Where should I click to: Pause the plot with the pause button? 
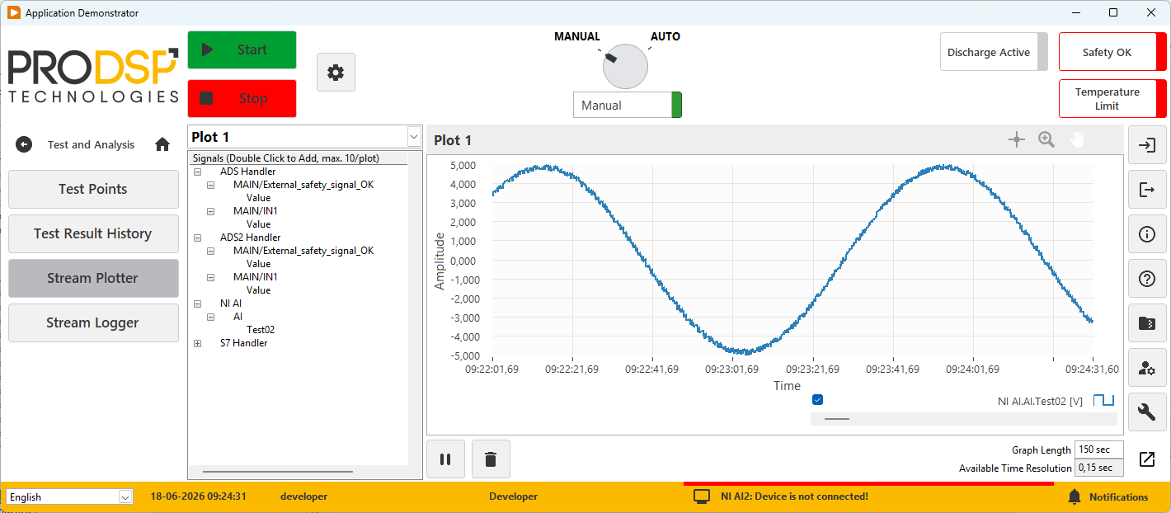(x=445, y=459)
